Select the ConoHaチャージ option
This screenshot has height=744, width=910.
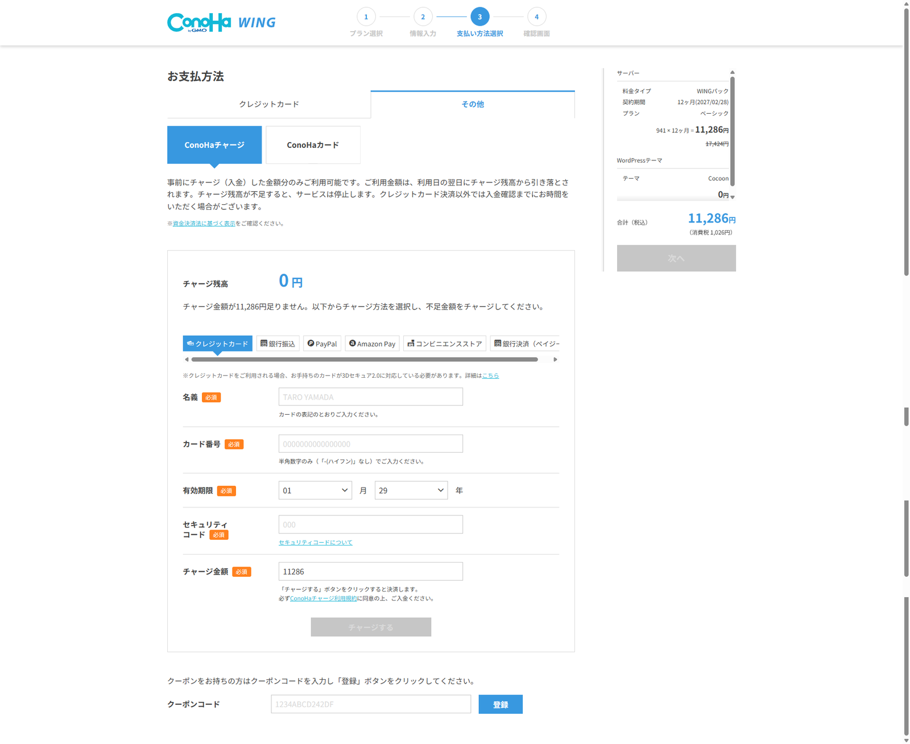pyautogui.click(x=214, y=145)
